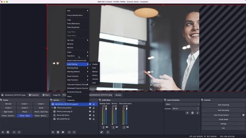The width and height of the screenshot is (246, 138).
Task: Hide the Phone NDI Demo source
Action: [x=90, y=115]
